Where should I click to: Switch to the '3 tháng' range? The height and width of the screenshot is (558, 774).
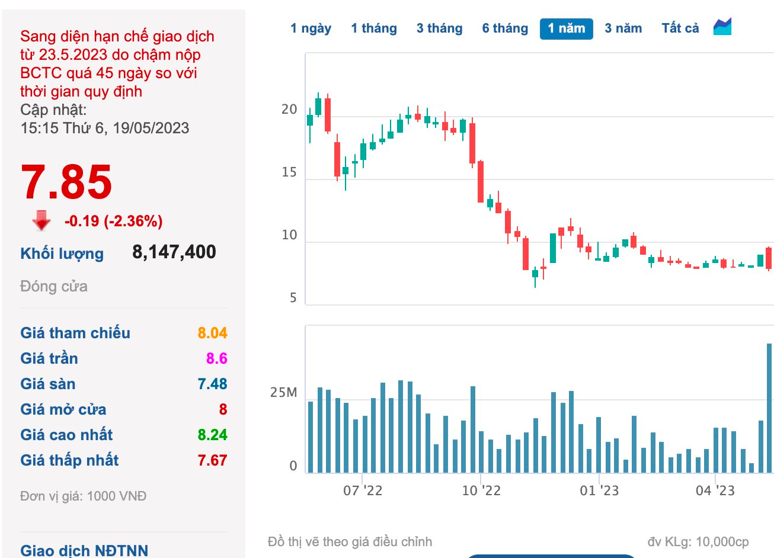pyautogui.click(x=439, y=28)
